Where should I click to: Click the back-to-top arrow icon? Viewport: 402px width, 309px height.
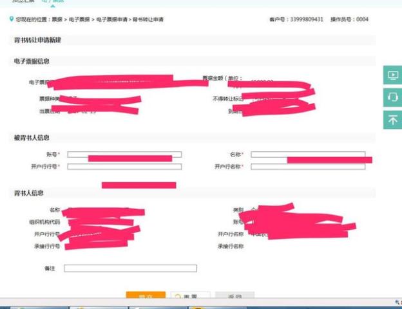point(392,120)
